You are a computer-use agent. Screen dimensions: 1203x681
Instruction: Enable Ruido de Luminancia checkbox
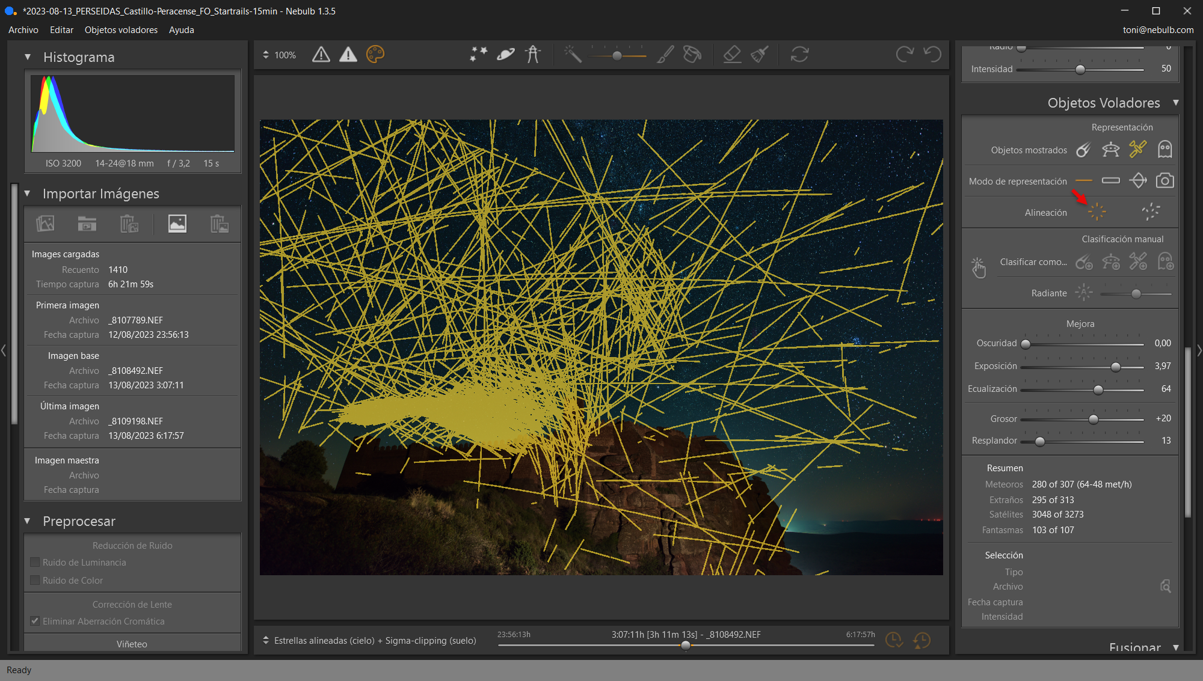[x=35, y=562]
